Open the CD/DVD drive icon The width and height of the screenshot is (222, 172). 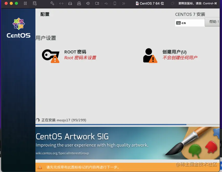(x=79, y=3)
